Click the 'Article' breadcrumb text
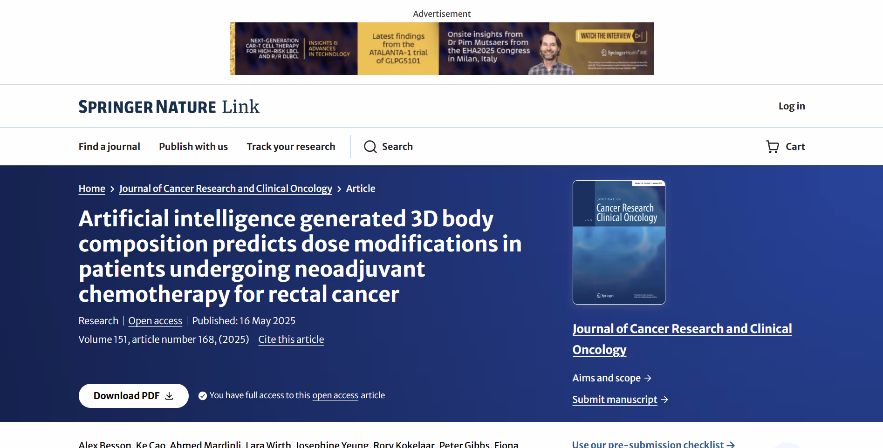 point(361,189)
